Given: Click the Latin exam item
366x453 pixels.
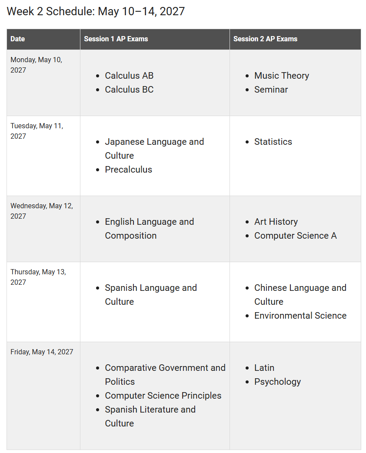Looking at the screenshot, I should (x=264, y=368).
